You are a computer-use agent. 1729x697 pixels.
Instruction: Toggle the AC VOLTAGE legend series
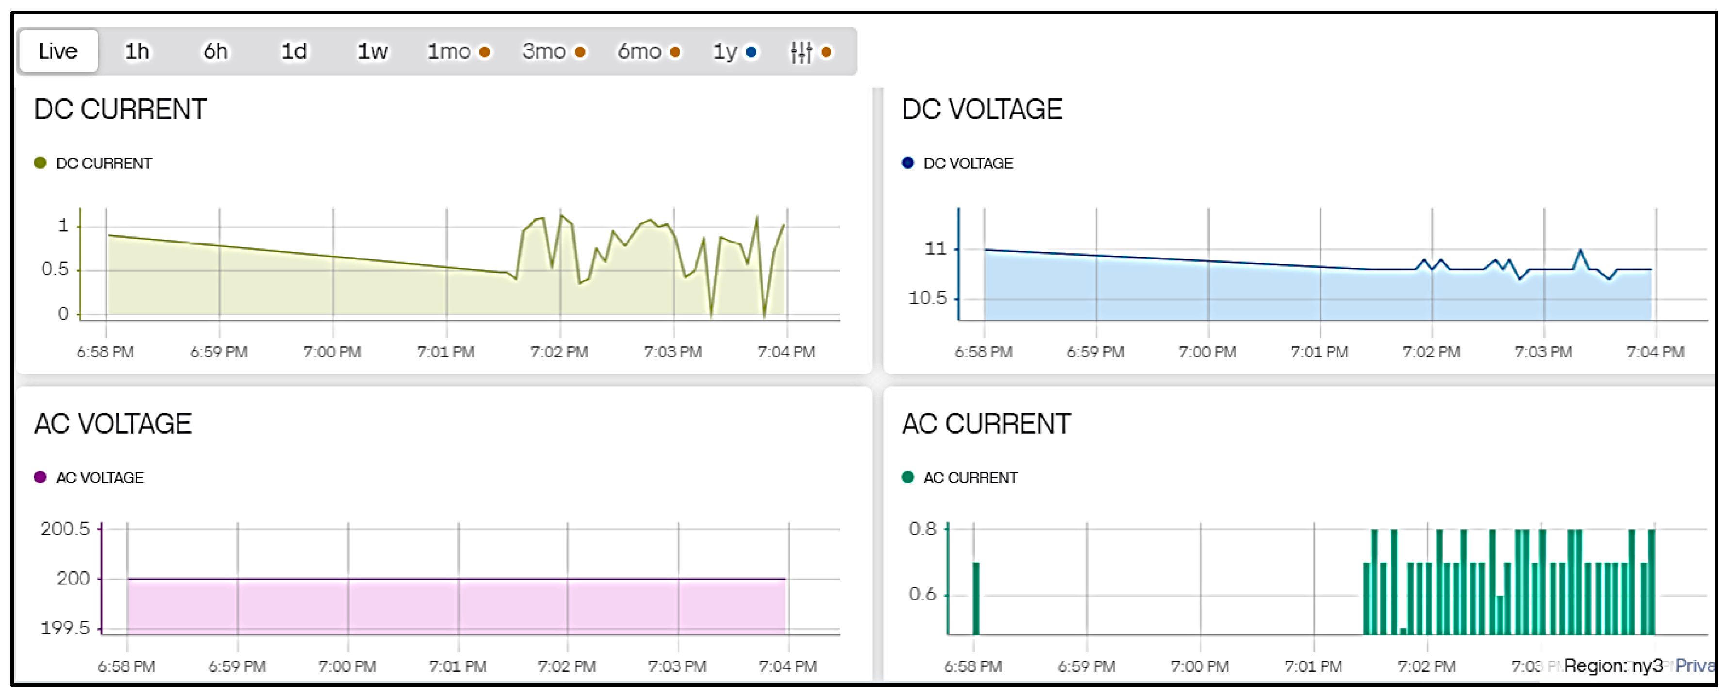click(99, 477)
